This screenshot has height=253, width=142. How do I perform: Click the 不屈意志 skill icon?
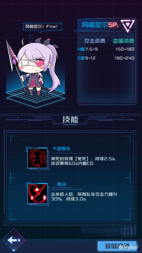click(38, 158)
